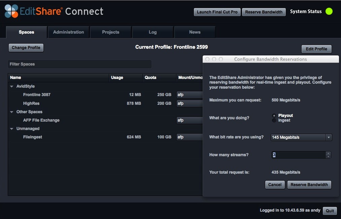
Task: Switch to the Spaces tab
Action: [26, 32]
